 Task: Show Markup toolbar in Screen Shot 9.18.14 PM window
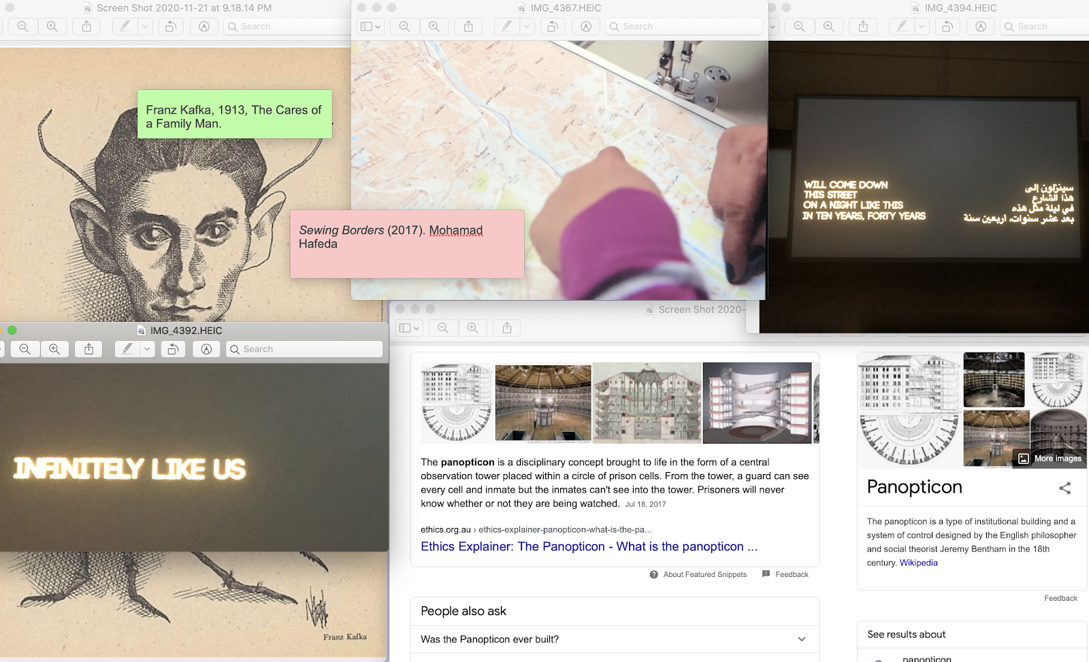point(204,27)
